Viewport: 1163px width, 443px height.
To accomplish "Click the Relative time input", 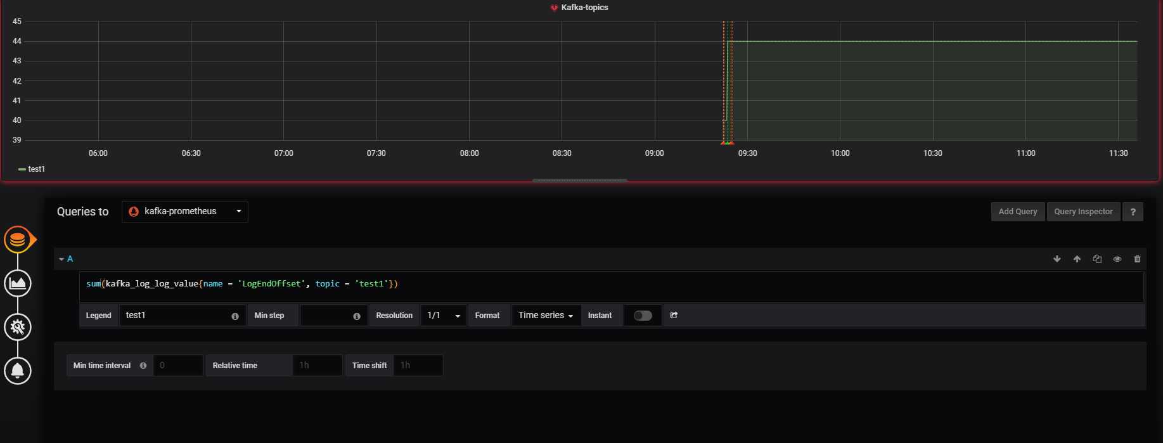I will [x=318, y=366].
